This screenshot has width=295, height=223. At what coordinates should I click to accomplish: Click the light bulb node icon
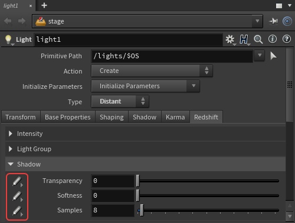point(8,39)
